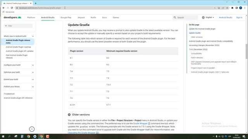The image size is (248, 139).
Task: Open the Chrome side panel icon
Action: (236, 8)
